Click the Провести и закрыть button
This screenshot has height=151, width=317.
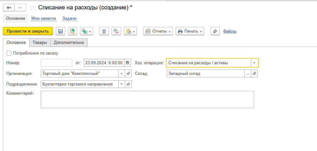28,31
